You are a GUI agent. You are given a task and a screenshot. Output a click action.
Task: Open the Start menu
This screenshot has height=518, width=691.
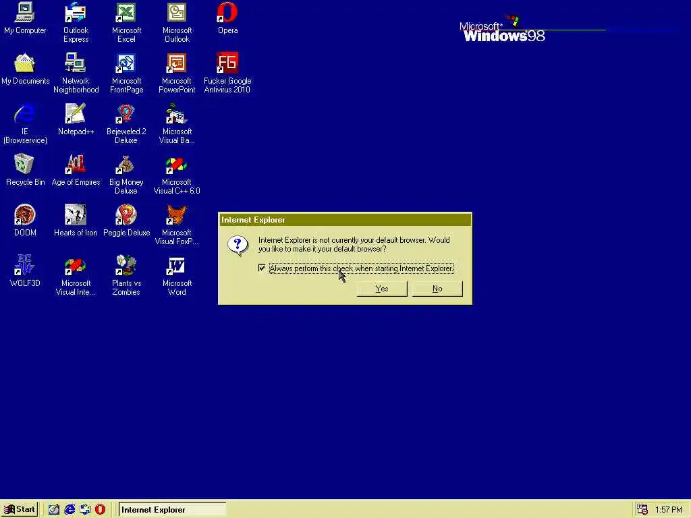click(20, 509)
